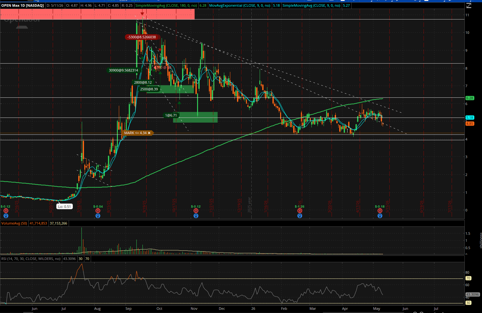Click the 12/19/25 expiration date marker
Viewport: 482px width, 313px height.
click(x=239, y=206)
